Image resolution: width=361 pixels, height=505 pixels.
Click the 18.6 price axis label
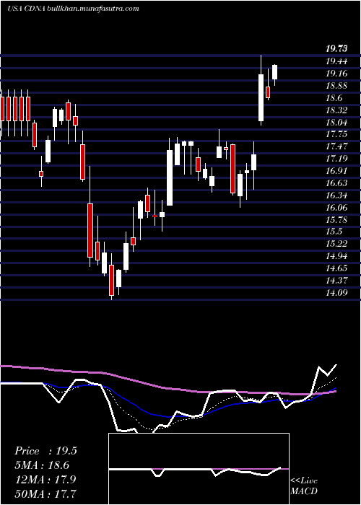[334, 98]
